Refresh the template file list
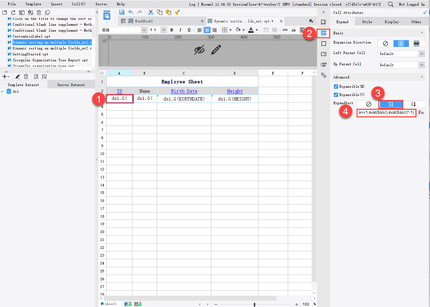430x307 pixels. 13,13
